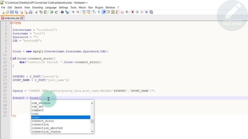Select the addpoetry.php tab

click(x=12, y=18)
